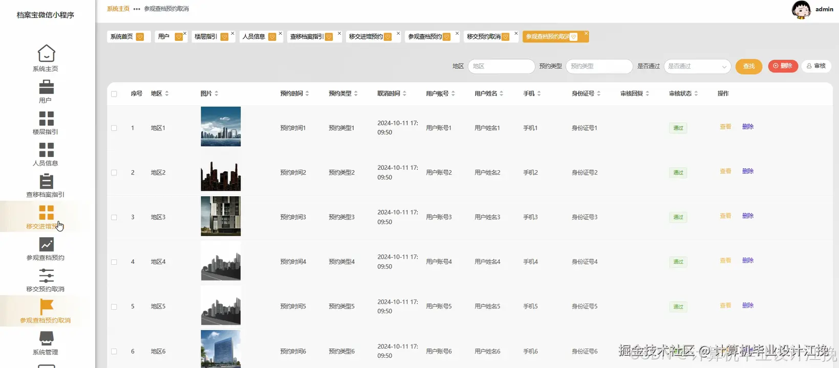
Task: Check the row 1 地区1 checkbox
Action: [x=114, y=128]
